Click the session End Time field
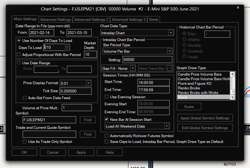This screenshot has height=168, width=250. click(153, 90)
